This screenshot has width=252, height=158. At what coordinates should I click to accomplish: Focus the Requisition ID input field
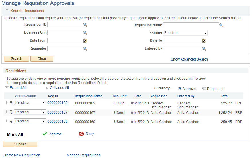point(65,25)
